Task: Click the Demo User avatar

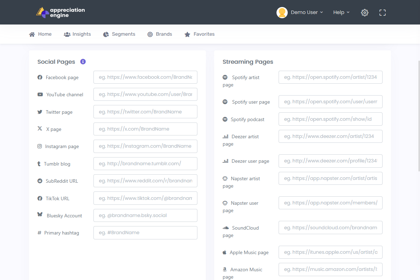Action: [x=282, y=13]
